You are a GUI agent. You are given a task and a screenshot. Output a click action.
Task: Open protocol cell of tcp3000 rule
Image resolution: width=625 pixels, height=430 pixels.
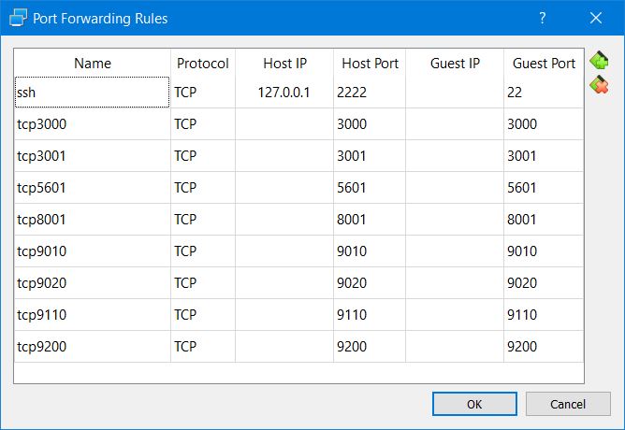pyautogui.click(x=202, y=124)
